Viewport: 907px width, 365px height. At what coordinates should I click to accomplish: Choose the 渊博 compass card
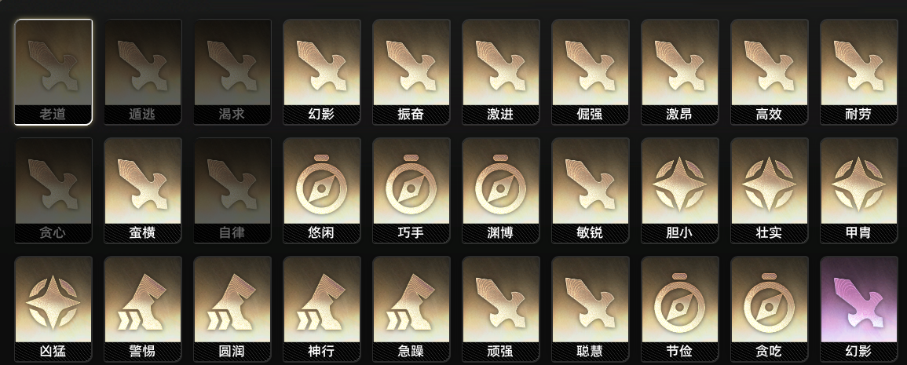click(x=501, y=190)
